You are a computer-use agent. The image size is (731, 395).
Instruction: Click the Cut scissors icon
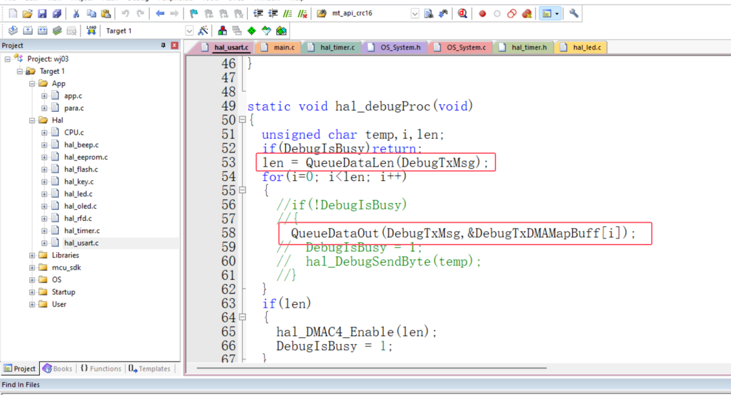(75, 14)
